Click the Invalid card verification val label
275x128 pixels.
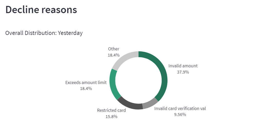[180, 108]
